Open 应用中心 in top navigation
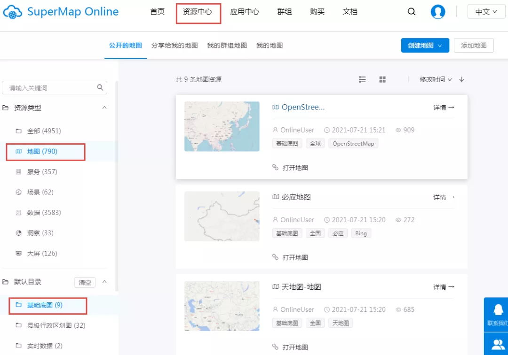The width and height of the screenshot is (508, 355). (245, 12)
